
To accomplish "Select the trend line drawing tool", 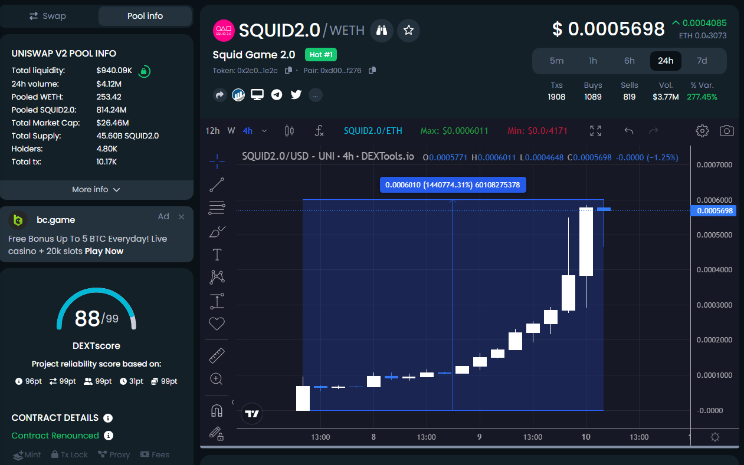I will pos(217,184).
